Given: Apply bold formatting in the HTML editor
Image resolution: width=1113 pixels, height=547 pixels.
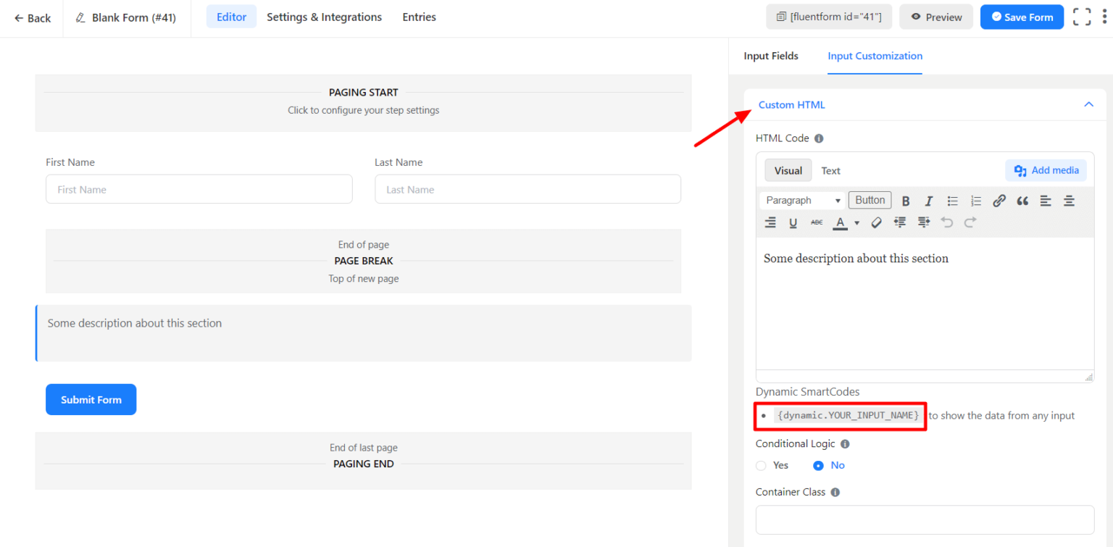Looking at the screenshot, I should 905,200.
